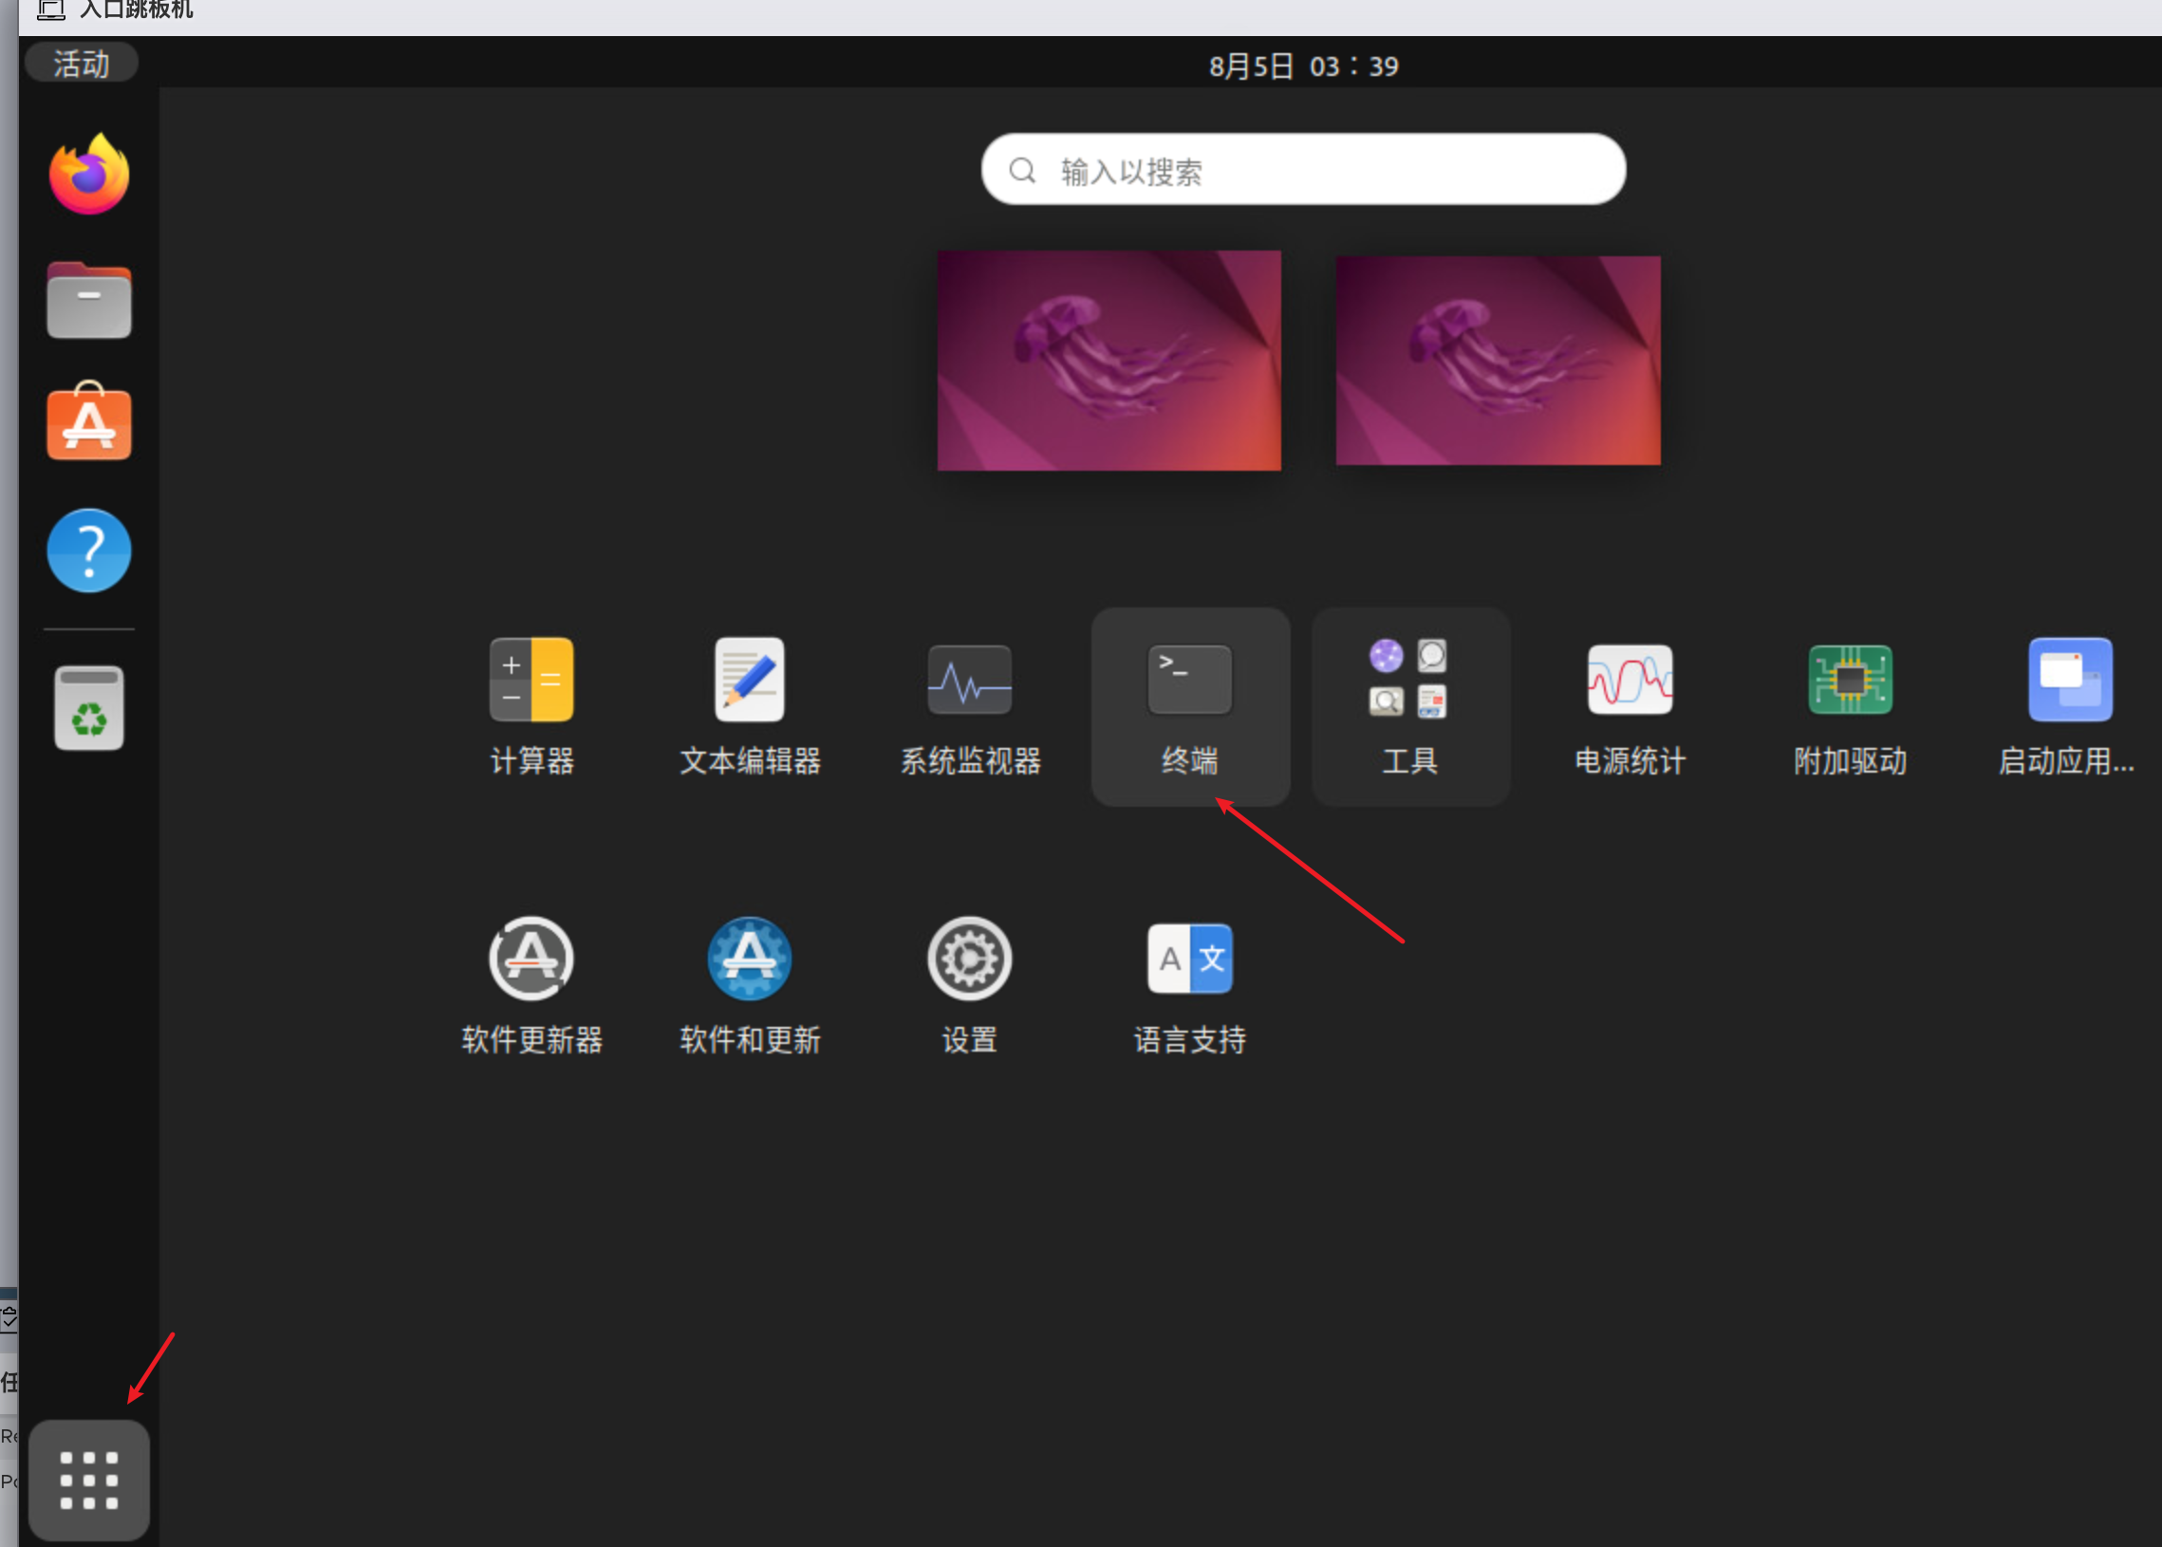
Task: Open Power Statistics (电源统计)
Action: click(x=1630, y=707)
